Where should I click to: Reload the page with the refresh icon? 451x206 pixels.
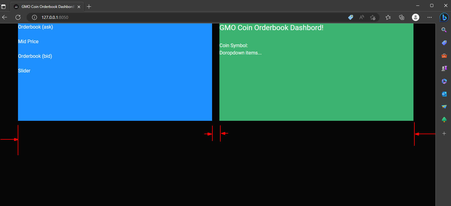tap(18, 17)
